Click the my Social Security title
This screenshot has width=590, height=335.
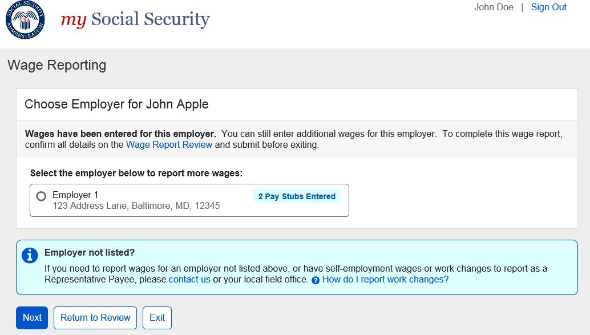(135, 20)
